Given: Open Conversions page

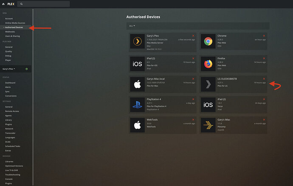Looking at the screenshot, I should [x=11, y=96].
